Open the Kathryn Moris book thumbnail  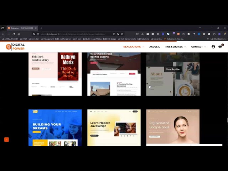pos(55,74)
